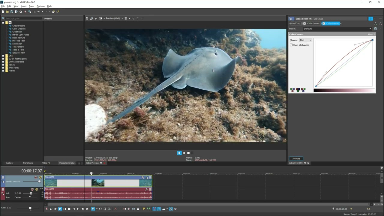Click the overlays grid icon in the preview

click(126, 18)
